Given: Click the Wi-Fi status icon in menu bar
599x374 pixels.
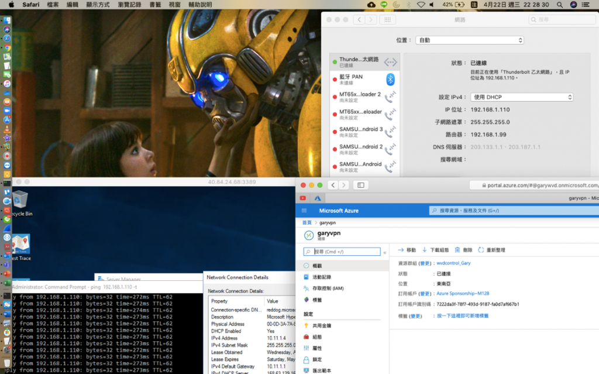Looking at the screenshot, I should point(421,5).
